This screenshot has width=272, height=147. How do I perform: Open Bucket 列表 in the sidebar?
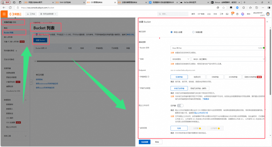[x=8, y=33]
